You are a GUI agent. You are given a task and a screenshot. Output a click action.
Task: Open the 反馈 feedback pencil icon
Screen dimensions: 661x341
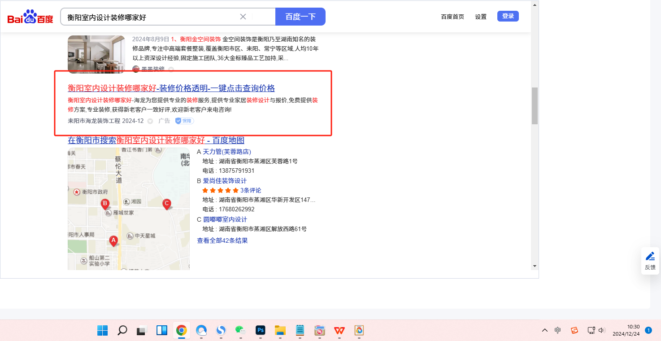coord(650,256)
